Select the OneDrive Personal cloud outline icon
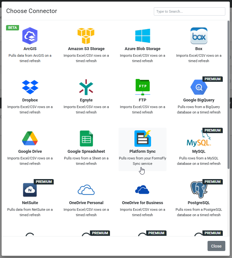Viewport: 232px width, 258px height. click(86, 190)
